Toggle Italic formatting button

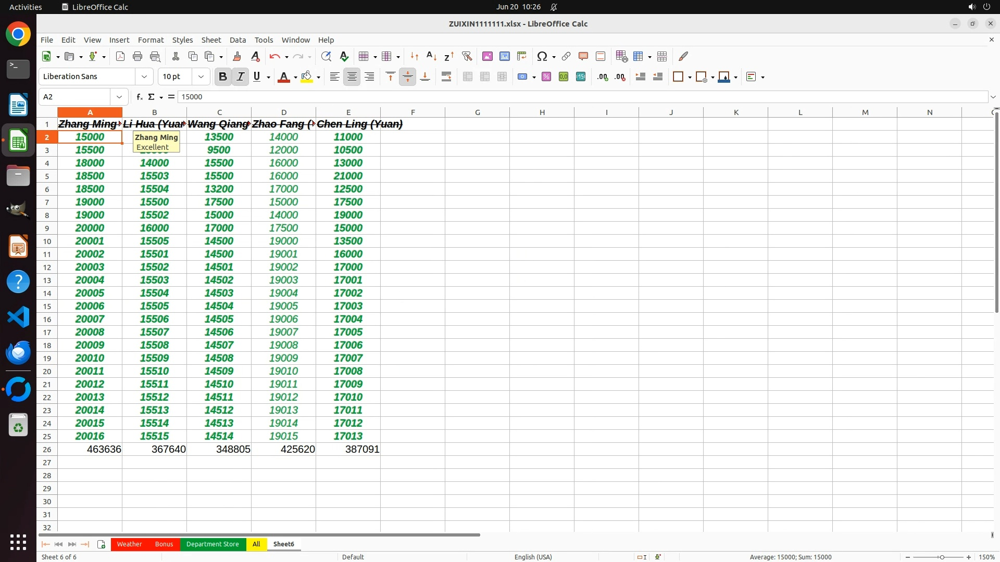[x=240, y=76]
